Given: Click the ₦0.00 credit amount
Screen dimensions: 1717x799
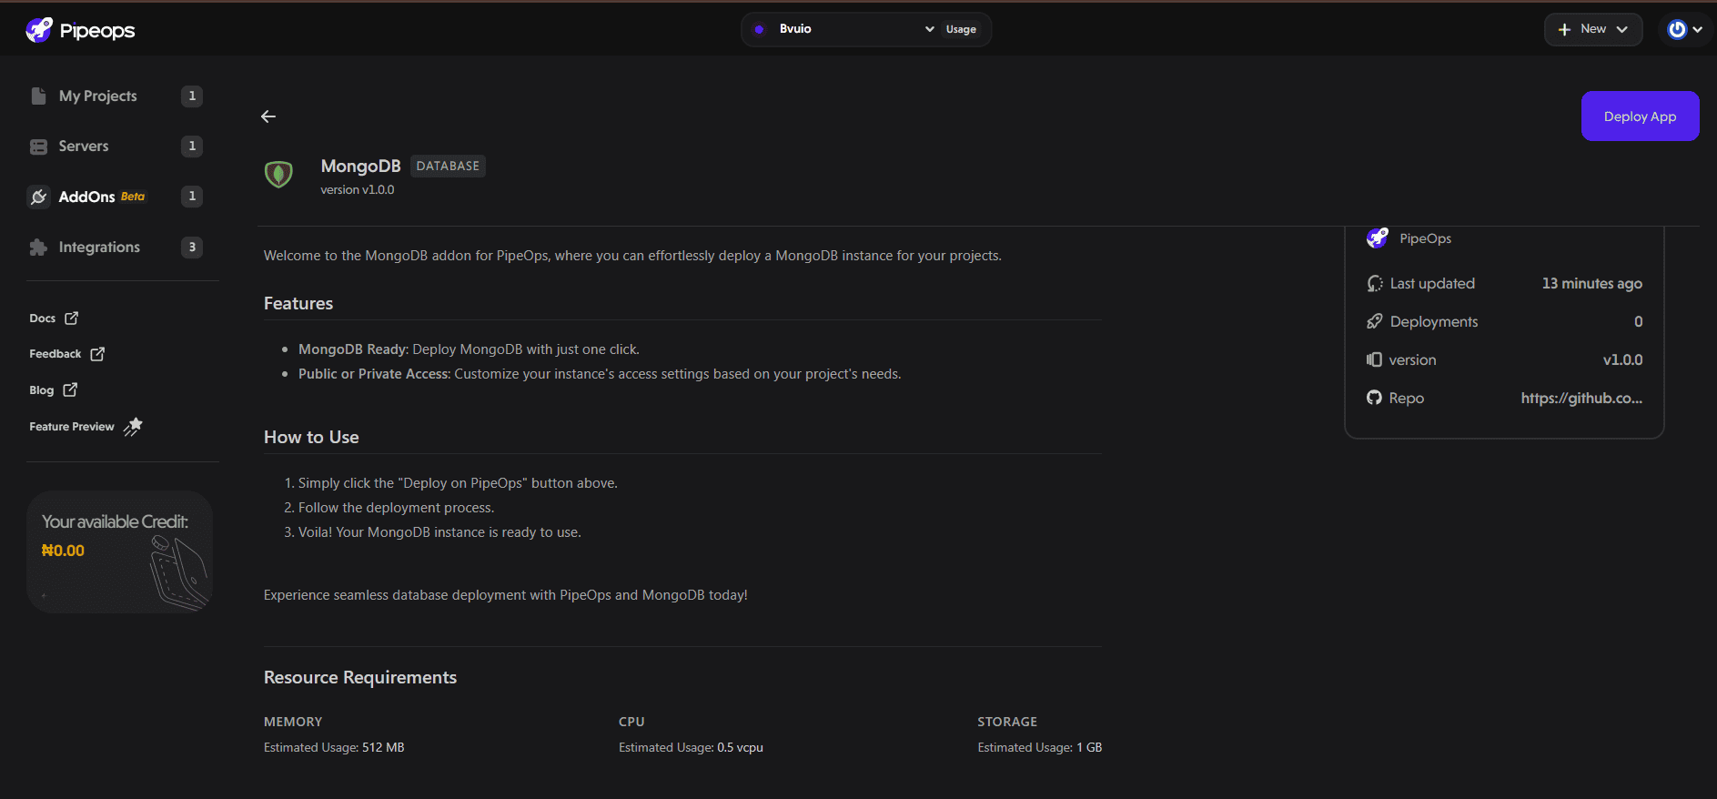Looking at the screenshot, I should pyautogui.click(x=63, y=551).
